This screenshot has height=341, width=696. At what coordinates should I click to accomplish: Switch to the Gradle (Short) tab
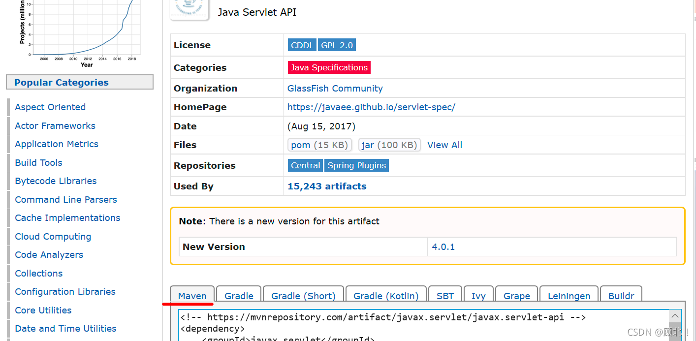pyautogui.click(x=303, y=296)
